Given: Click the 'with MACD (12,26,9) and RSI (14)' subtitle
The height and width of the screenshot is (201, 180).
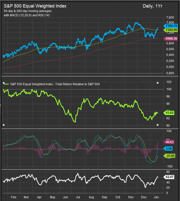Looking at the screenshot, I should 26,15.
